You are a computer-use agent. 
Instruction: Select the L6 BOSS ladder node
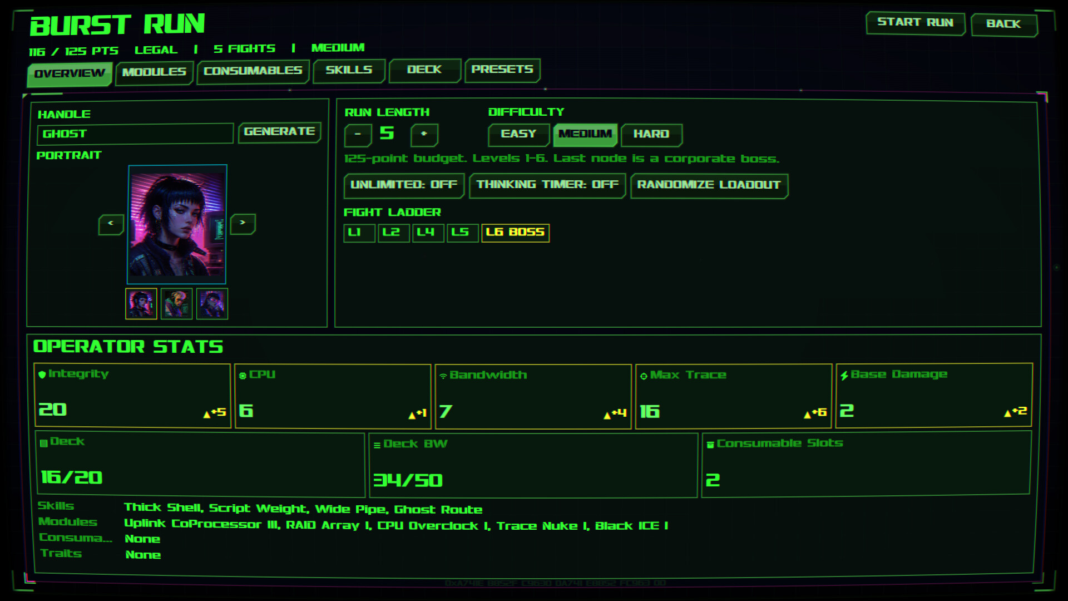coord(516,233)
